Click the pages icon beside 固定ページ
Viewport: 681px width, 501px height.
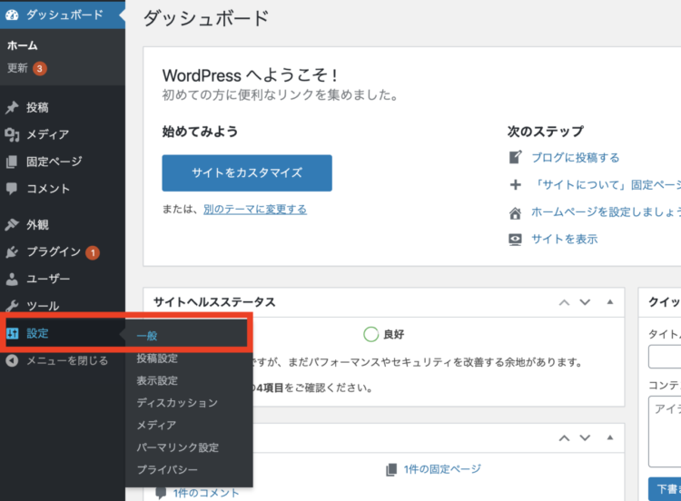coord(12,162)
